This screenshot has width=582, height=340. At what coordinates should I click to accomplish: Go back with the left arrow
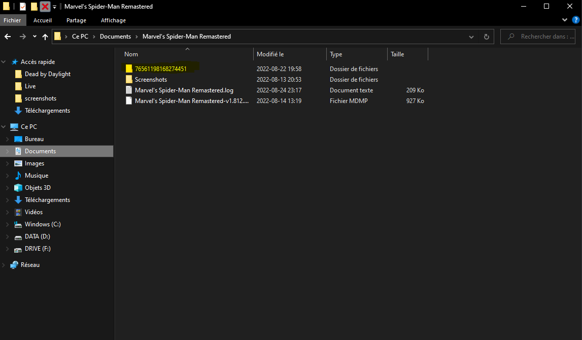[8, 37]
